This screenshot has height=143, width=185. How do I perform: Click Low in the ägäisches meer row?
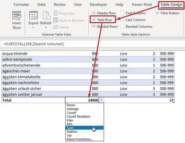tap(124, 71)
